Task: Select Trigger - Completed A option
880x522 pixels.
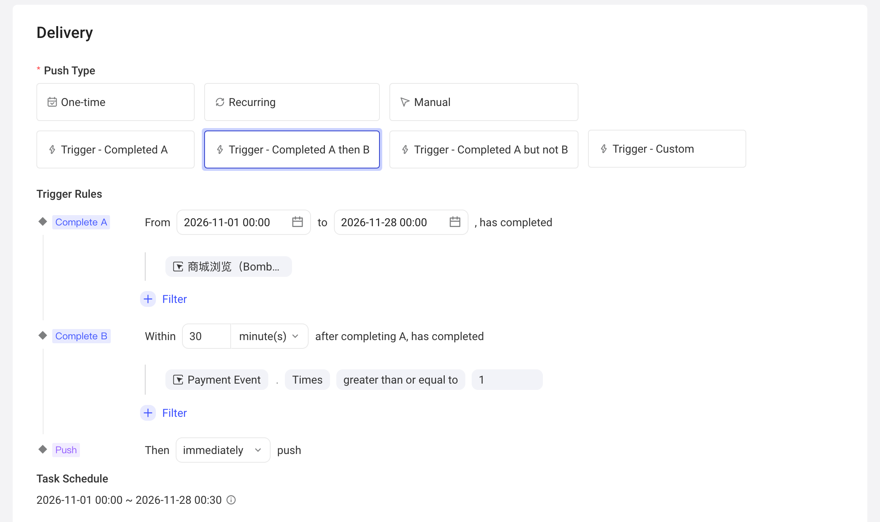Action: click(116, 149)
